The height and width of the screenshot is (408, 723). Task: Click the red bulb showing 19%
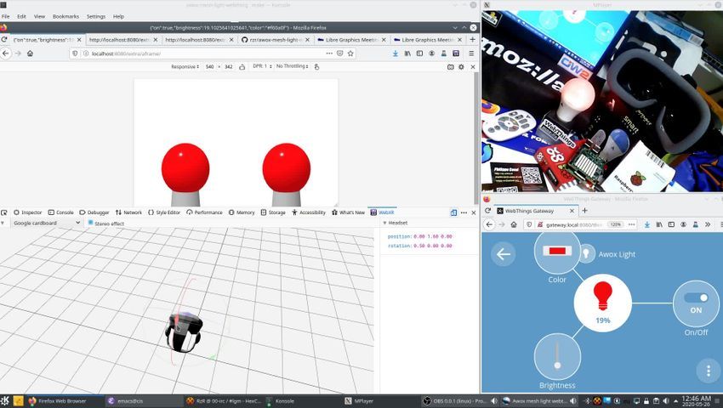(x=603, y=303)
